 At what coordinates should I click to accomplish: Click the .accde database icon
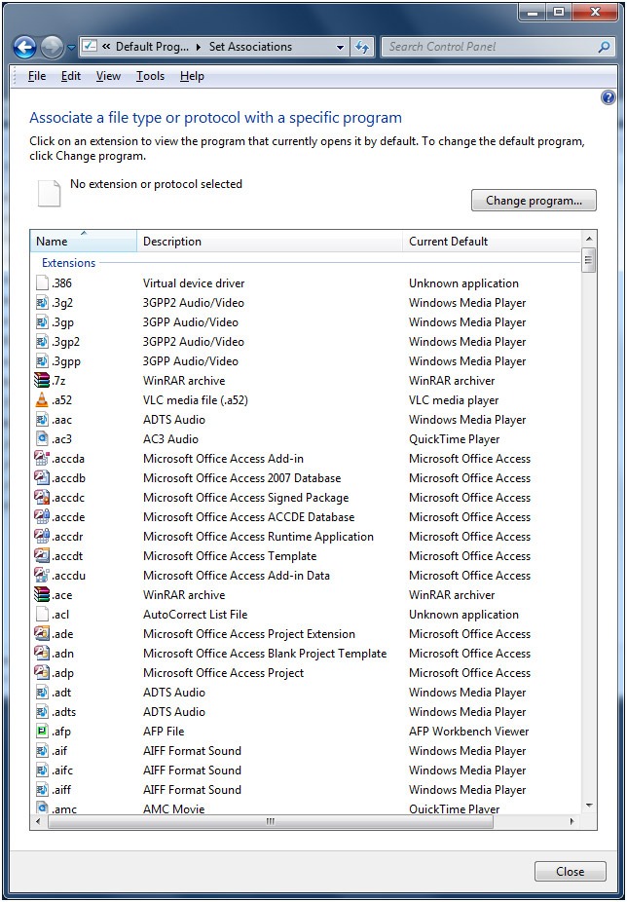coord(42,517)
